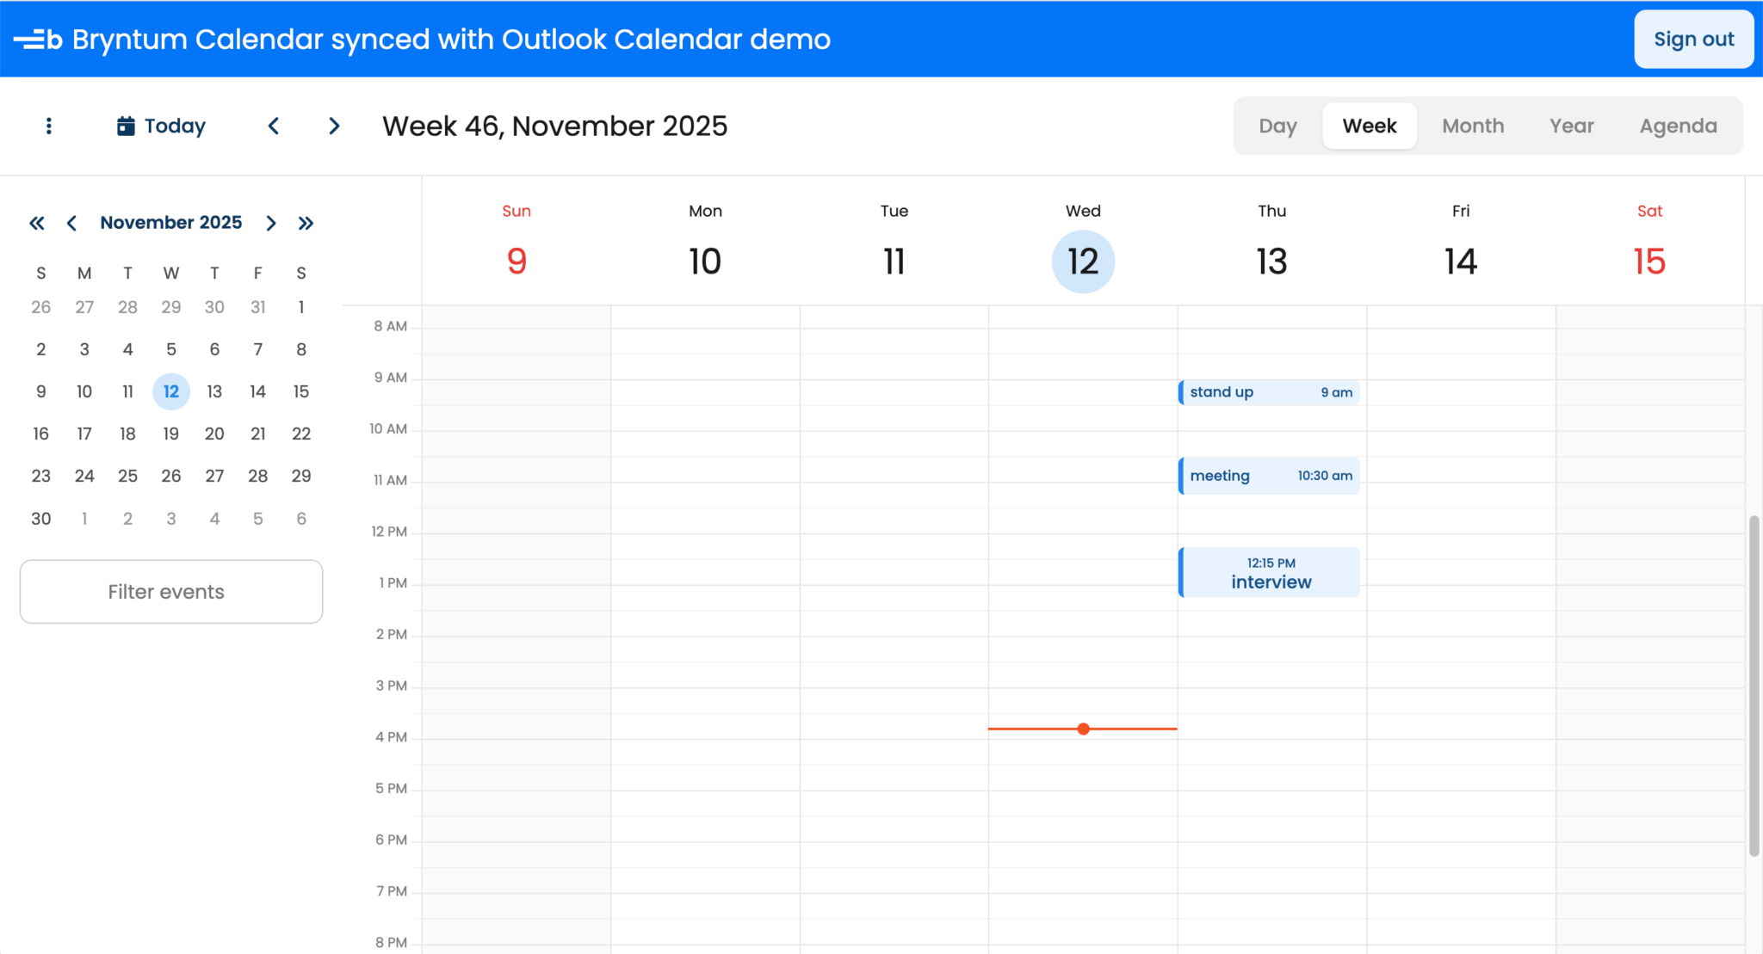Click the Sign out button

tap(1693, 40)
